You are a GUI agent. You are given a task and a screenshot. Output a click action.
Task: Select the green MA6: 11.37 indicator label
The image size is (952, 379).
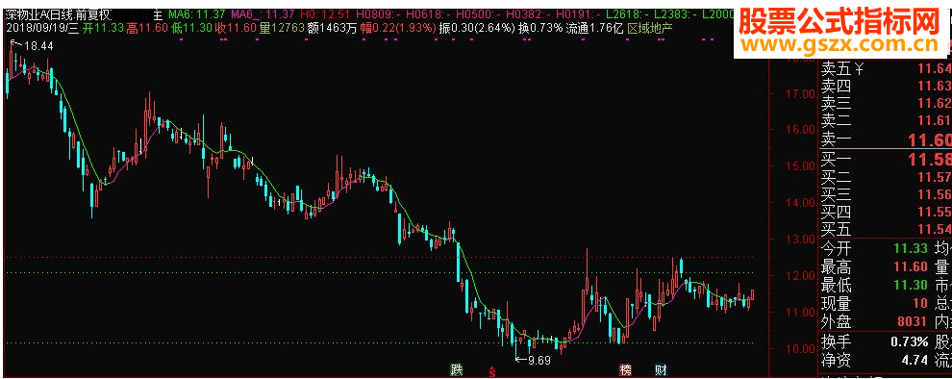[x=197, y=14]
